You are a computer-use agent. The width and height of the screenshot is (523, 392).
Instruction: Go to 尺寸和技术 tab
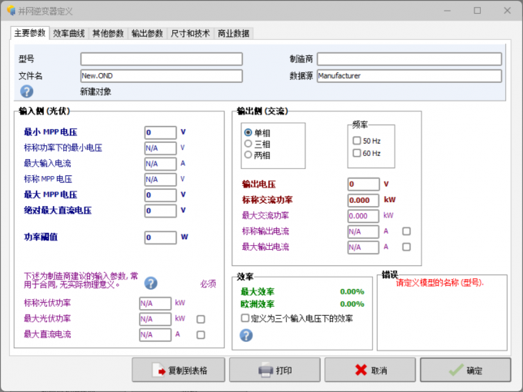point(190,34)
